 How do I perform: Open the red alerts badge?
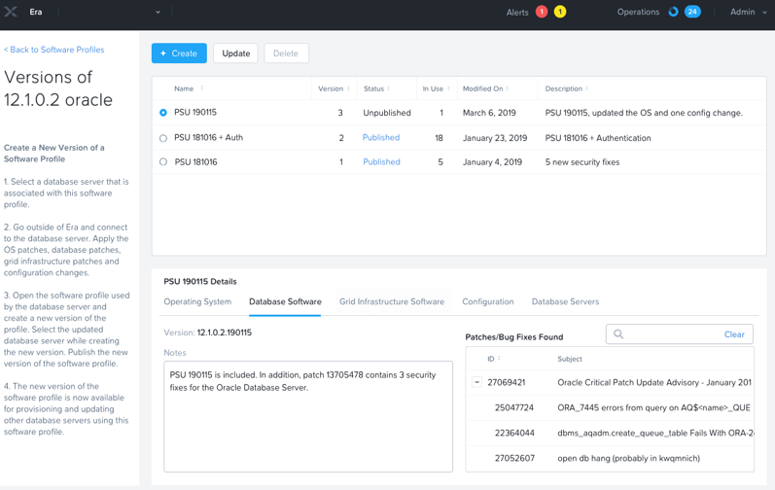click(542, 12)
